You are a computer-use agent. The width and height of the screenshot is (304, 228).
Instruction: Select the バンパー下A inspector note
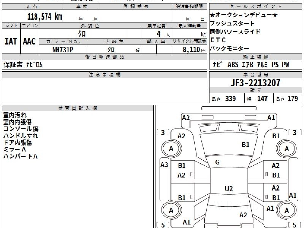pos(21,156)
